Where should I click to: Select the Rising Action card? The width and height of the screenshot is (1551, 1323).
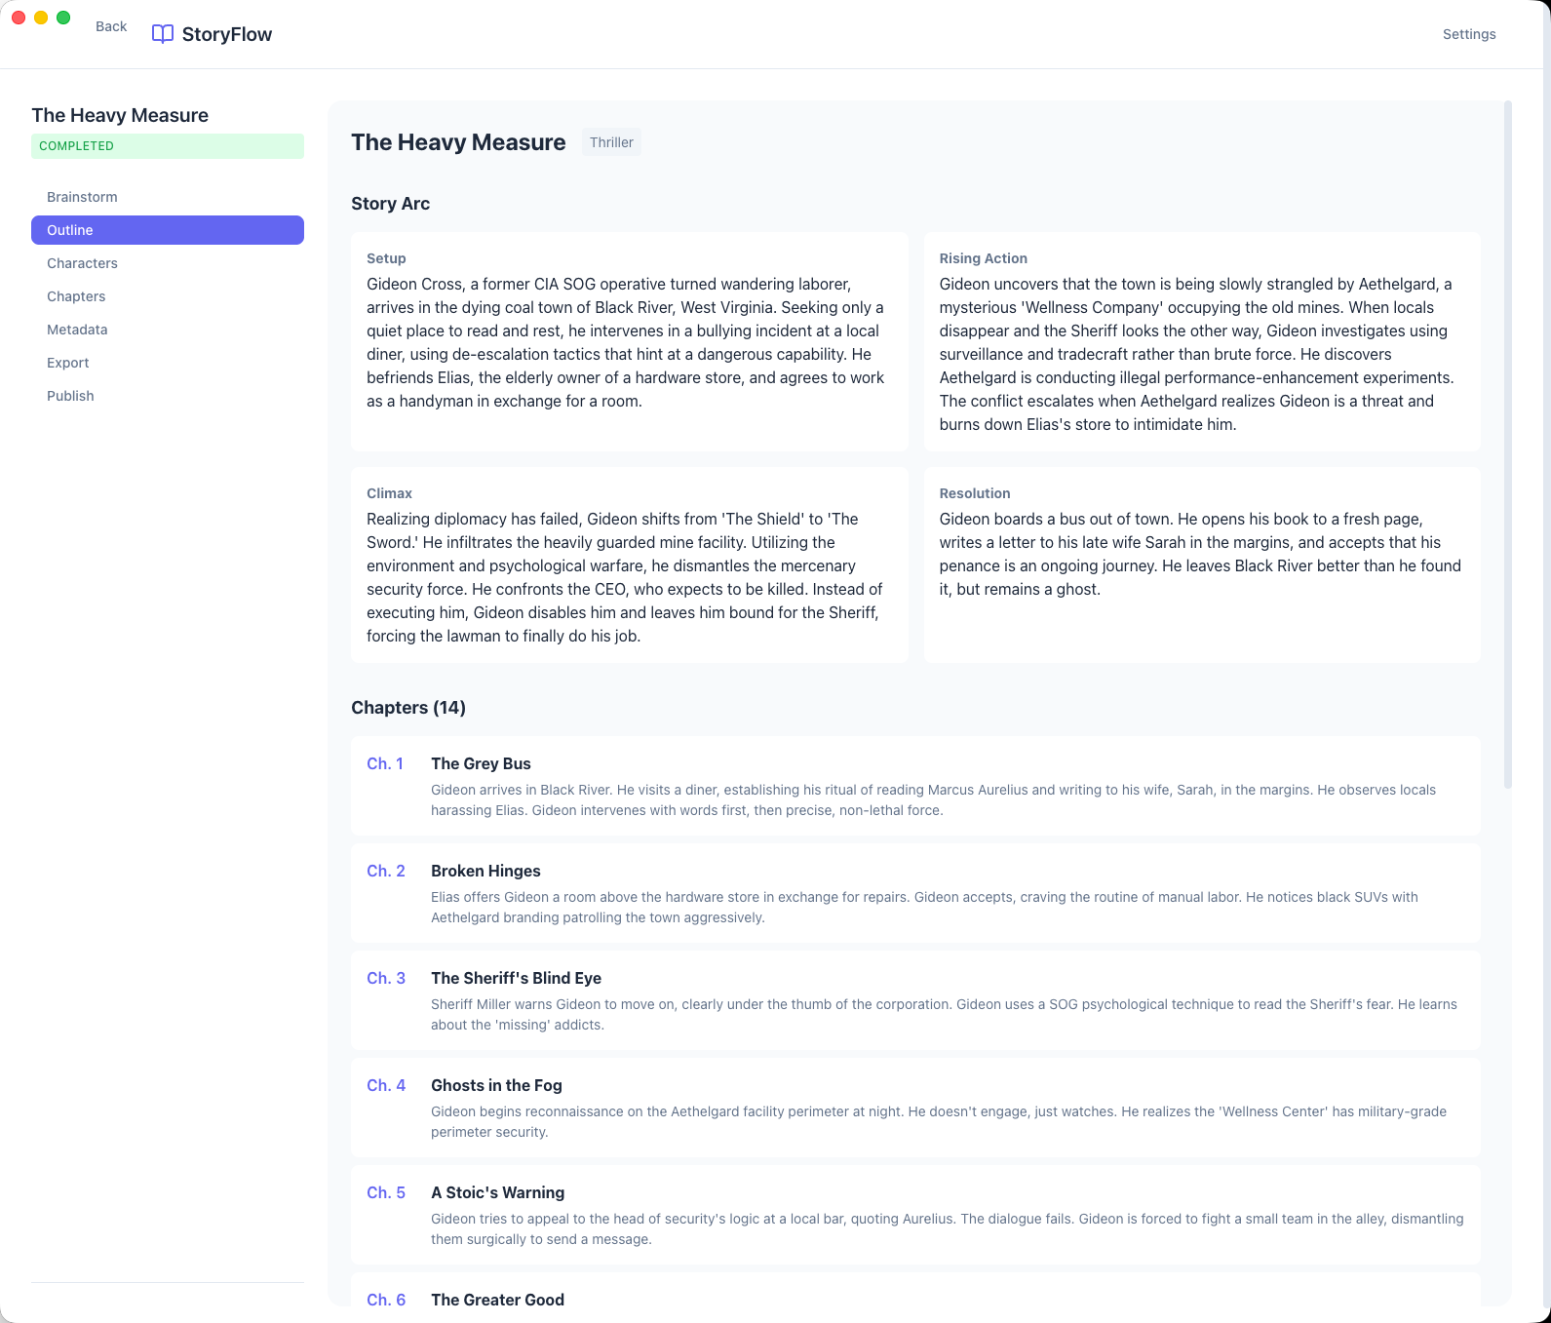tap(1201, 341)
